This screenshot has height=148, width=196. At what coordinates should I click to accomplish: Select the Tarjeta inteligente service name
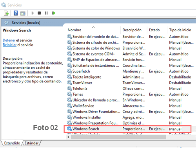tap(87, 77)
